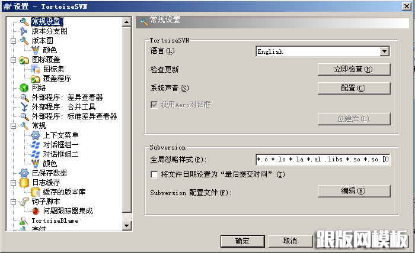Select the 版本分支图 branch icon
This screenshot has width=415, height=253.
click(24, 31)
